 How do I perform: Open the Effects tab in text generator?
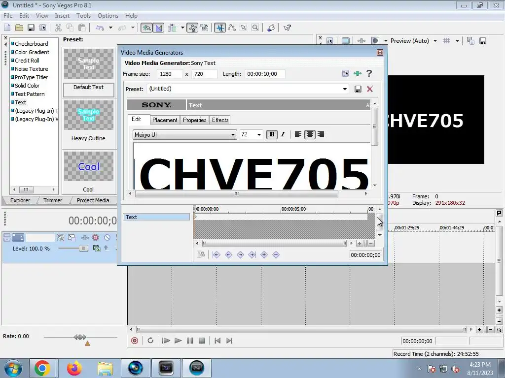pyautogui.click(x=220, y=120)
